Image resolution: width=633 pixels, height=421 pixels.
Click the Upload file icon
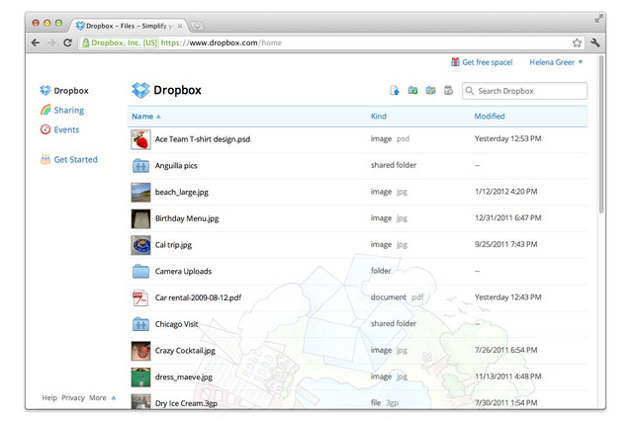point(395,90)
